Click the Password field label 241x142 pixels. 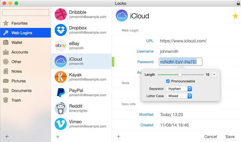(145, 62)
